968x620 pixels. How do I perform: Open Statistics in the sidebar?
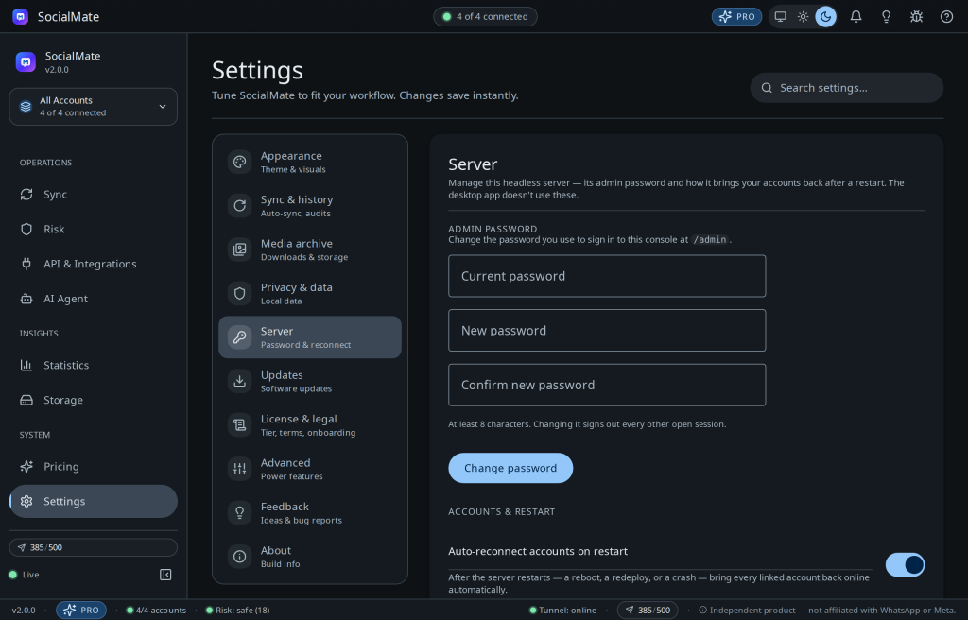(94, 365)
